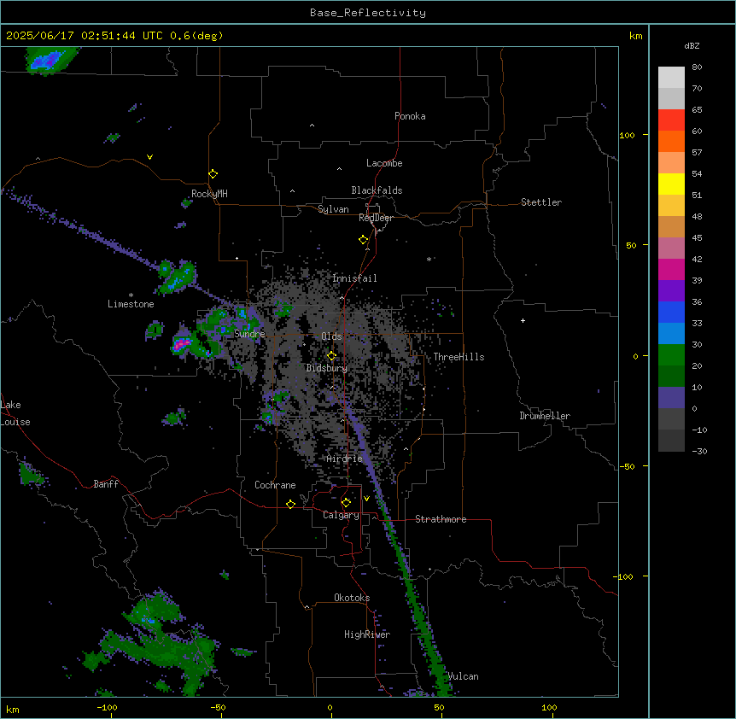Click the asterisk marker above Limestone label
Screen dimensions: 736x719
[131, 295]
